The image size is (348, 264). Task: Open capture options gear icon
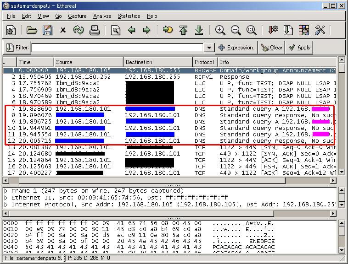(10, 30)
